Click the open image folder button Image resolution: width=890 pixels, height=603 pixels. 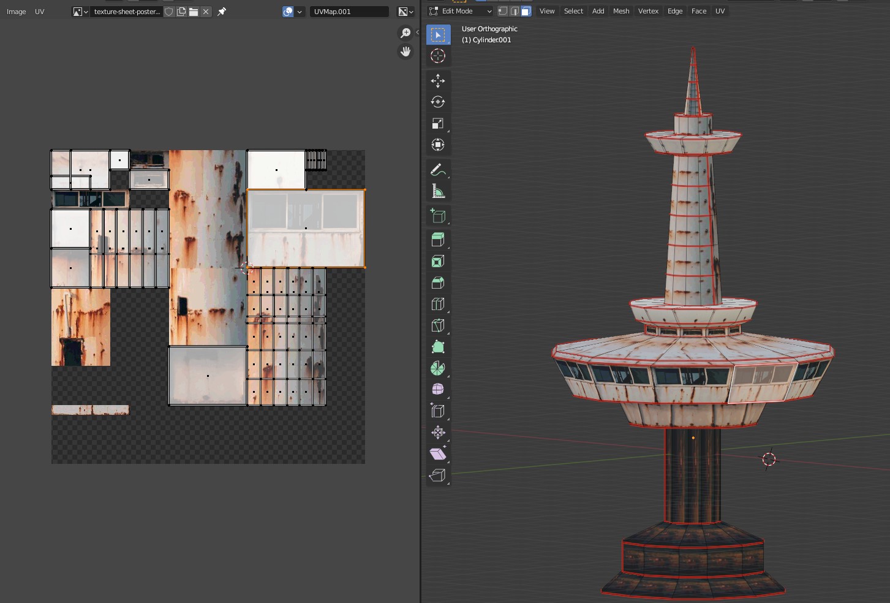pyautogui.click(x=194, y=12)
